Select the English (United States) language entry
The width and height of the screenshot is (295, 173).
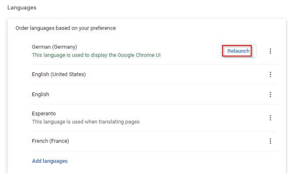pos(59,74)
